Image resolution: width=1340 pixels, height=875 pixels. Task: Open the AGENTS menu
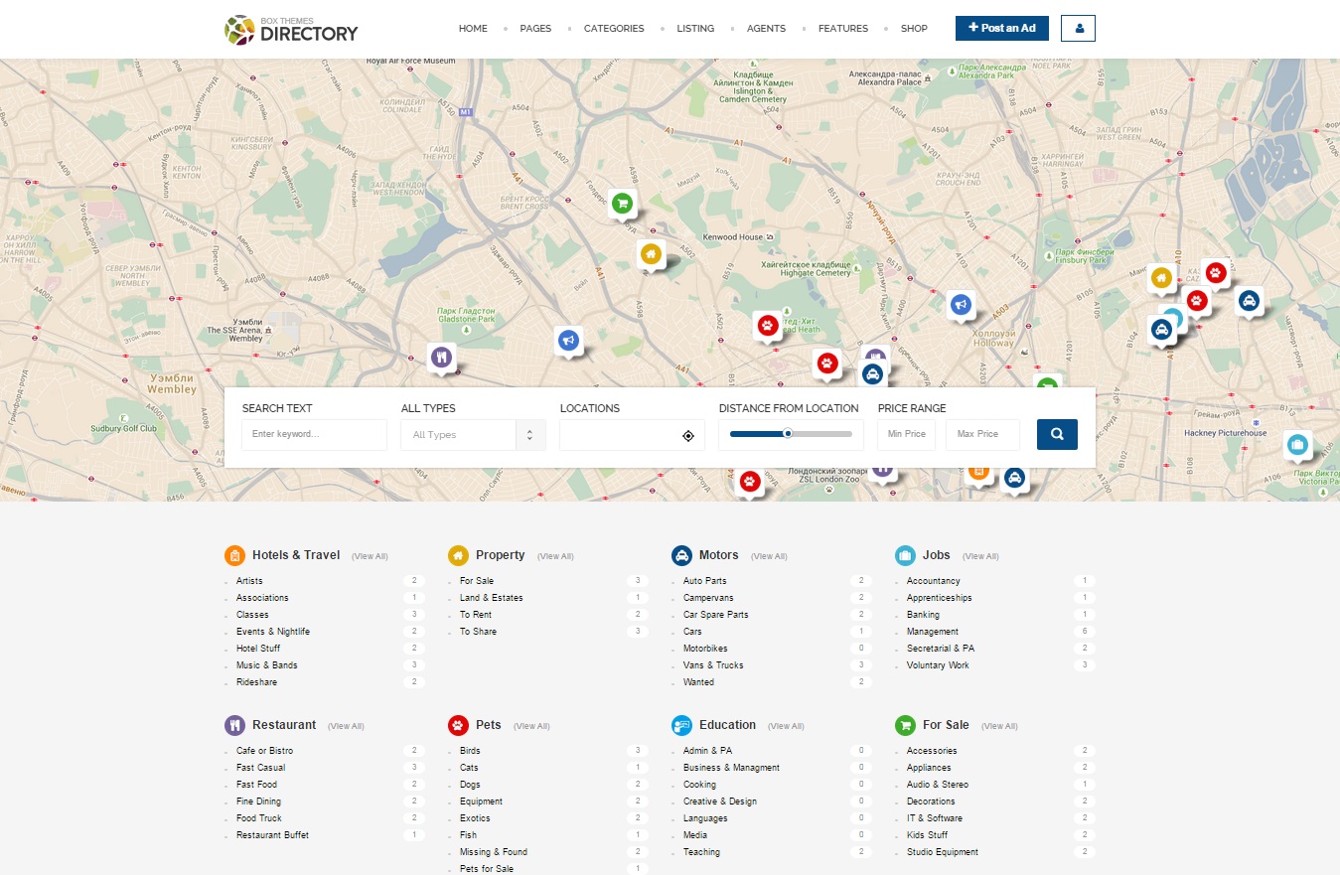[766, 29]
